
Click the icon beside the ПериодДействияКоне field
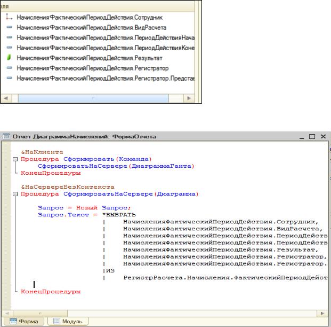[9, 48]
